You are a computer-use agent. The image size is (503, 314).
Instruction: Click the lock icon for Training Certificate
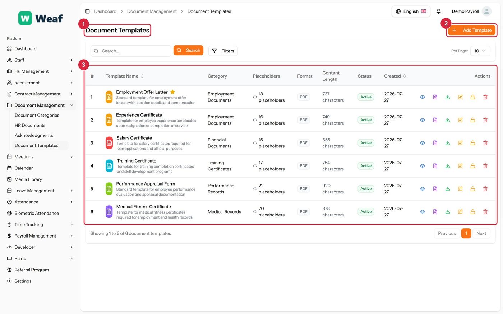(473, 166)
